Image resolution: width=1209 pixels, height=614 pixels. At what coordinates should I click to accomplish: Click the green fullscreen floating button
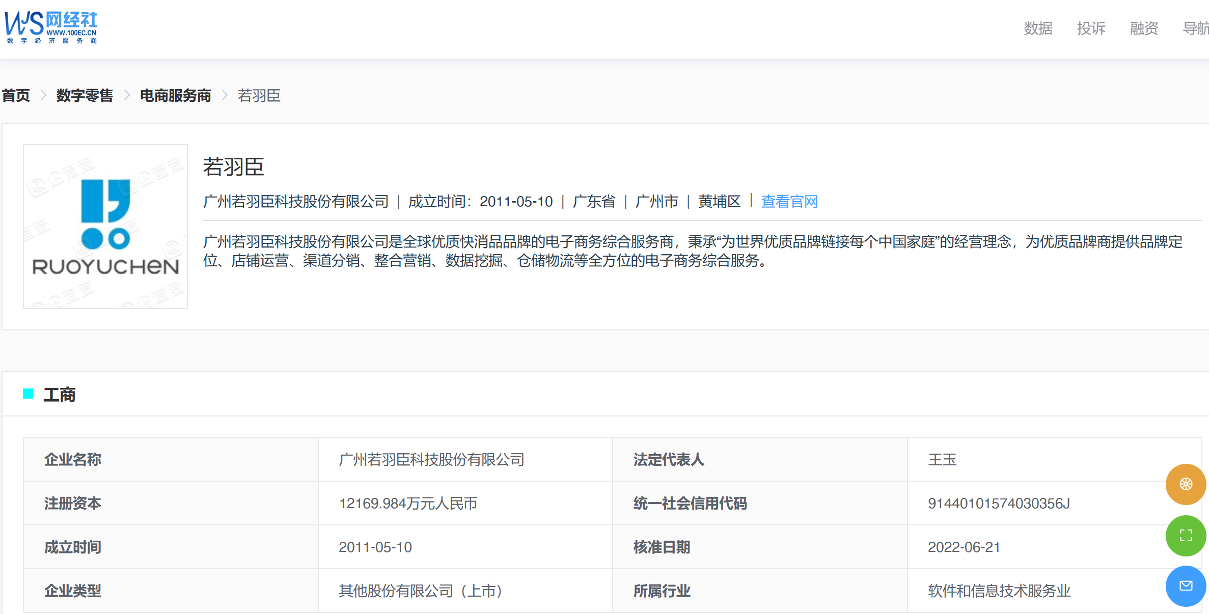pyautogui.click(x=1186, y=535)
